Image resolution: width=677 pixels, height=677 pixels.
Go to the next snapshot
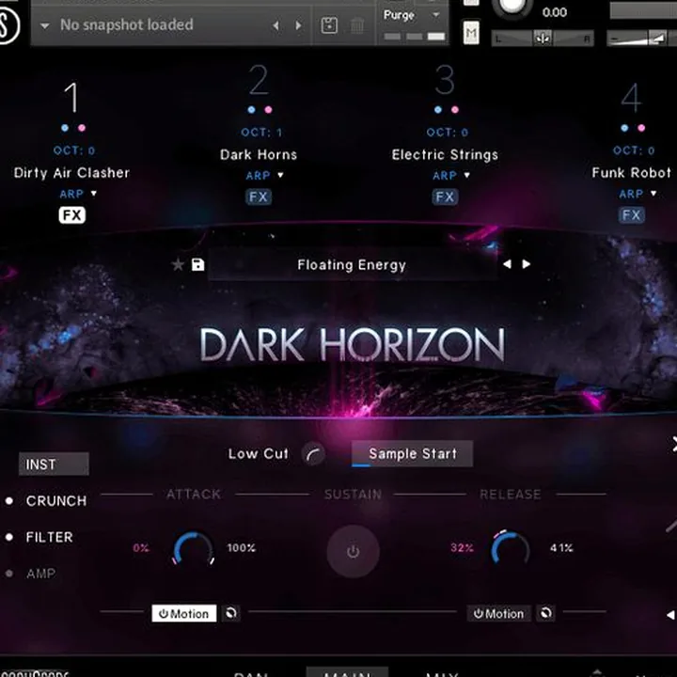pos(298,25)
